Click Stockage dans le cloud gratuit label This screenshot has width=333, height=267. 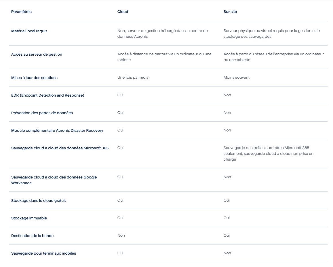click(39, 201)
